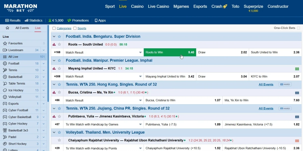Enable One-Click Bets checkbox
Image resolution: width=303 pixels, height=151 pixels.
[298, 28]
